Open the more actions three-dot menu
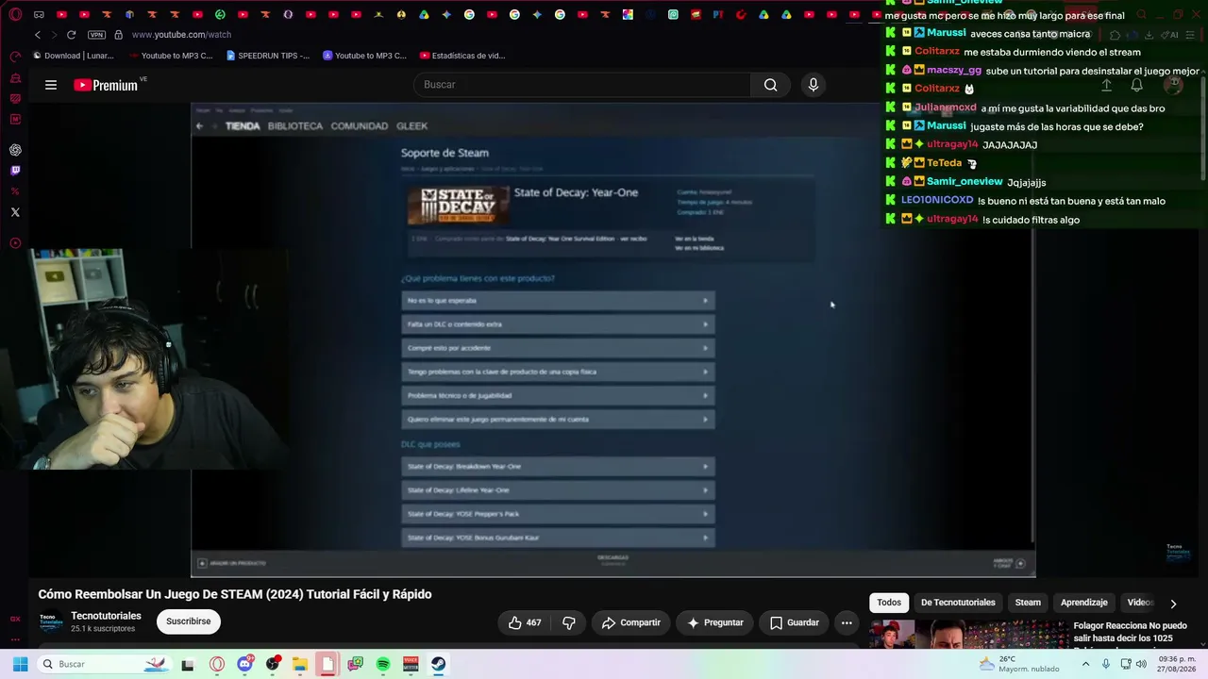This screenshot has height=679, width=1208. point(847,622)
